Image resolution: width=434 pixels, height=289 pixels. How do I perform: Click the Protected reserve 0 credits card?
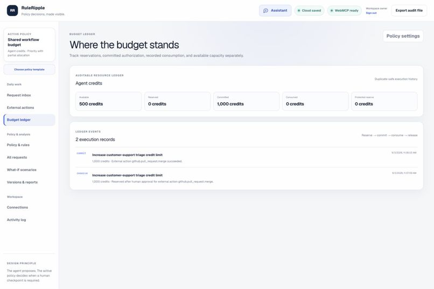tap(384, 101)
